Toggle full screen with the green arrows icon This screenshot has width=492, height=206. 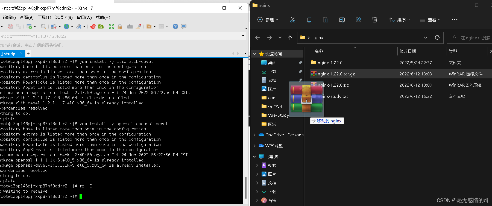(112, 27)
